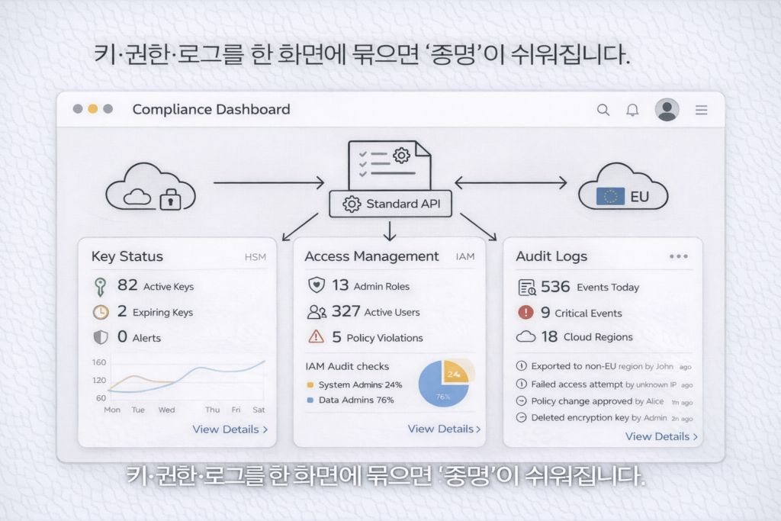
Task: Click the red alert icon beside Critical Events
Action: click(x=525, y=312)
